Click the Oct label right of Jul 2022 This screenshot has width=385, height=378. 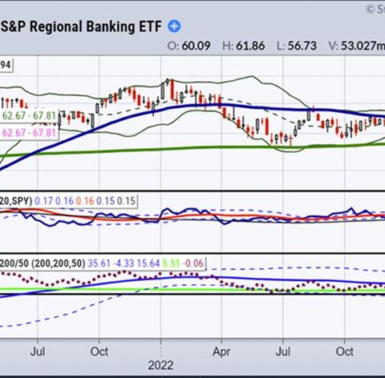click(345, 352)
